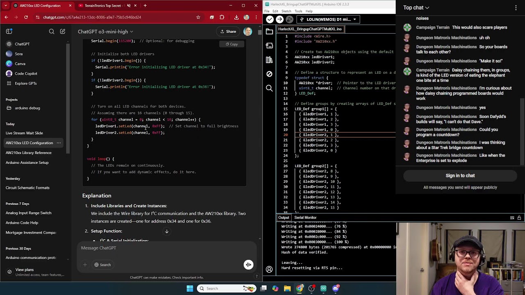Open Circuit Schematic Formats chat
This screenshot has width=525, height=295.
tap(27, 188)
